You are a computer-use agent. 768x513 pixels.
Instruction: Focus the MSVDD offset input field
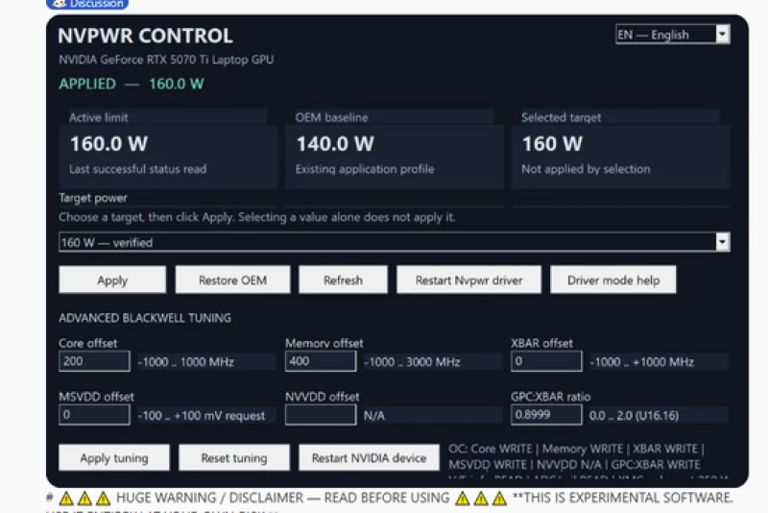[94, 414]
